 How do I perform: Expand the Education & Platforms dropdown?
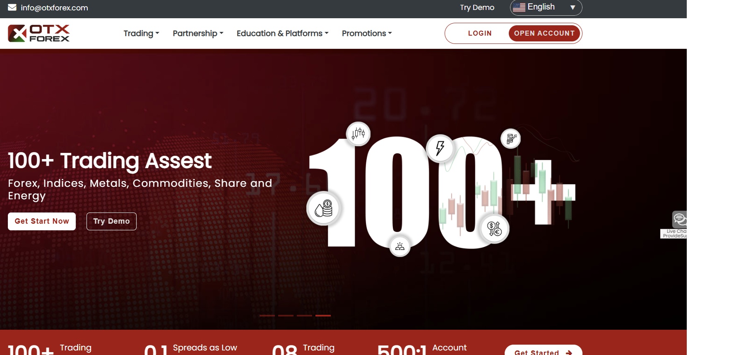(x=282, y=33)
